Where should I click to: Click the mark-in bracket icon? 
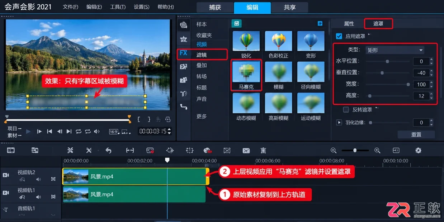point(140,119)
